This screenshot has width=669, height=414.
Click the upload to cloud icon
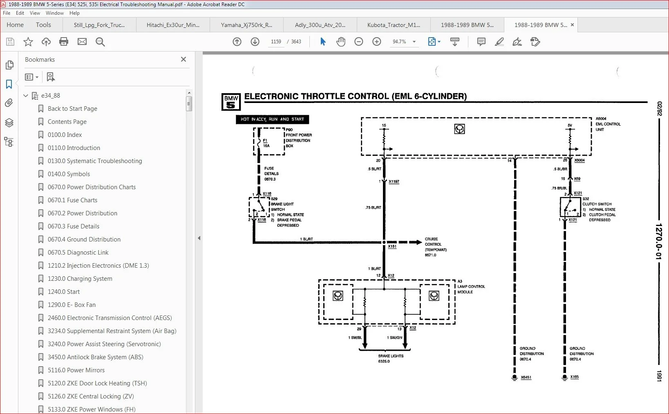(x=46, y=42)
